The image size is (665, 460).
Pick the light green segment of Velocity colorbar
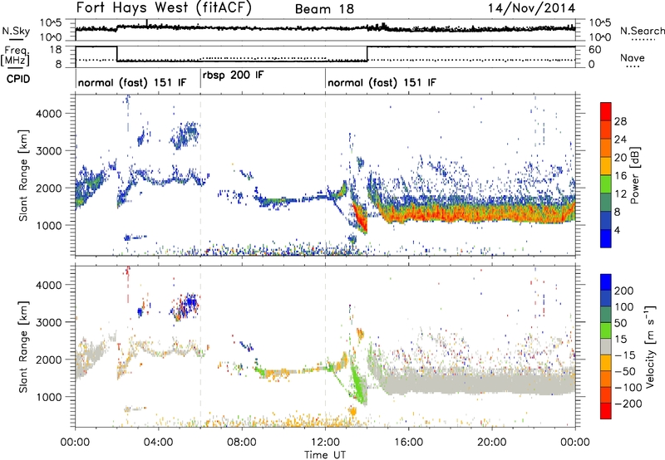[606, 330]
